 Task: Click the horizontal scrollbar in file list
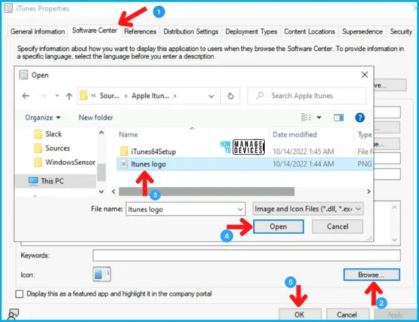(x=206, y=191)
